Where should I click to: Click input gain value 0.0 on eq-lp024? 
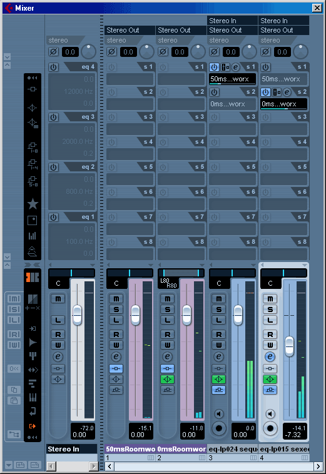pyautogui.click(x=231, y=52)
